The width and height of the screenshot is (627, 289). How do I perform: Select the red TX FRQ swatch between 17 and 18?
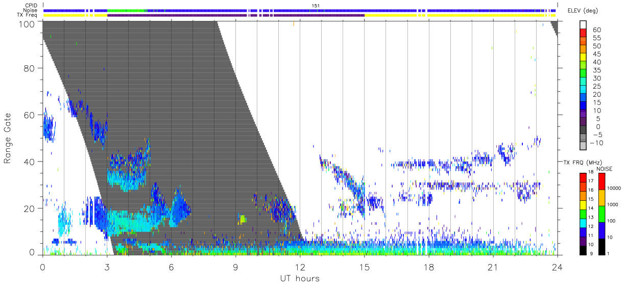pyautogui.click(x=583, y=177)
